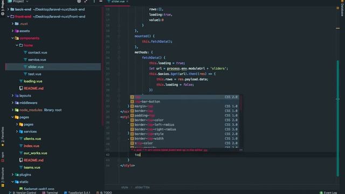Open Version Control tool window
This screenshot has width=345, height=194.
click(23, 192)
